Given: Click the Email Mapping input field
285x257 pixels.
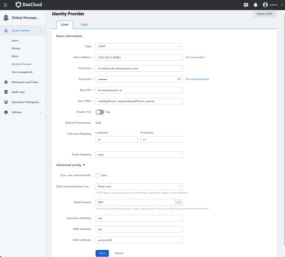Looking at the screenshot, I should [x=139, y=155].
